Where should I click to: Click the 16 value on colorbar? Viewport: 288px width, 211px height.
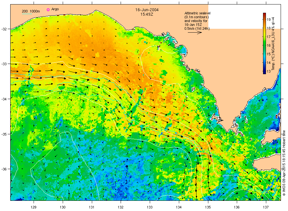268,45
